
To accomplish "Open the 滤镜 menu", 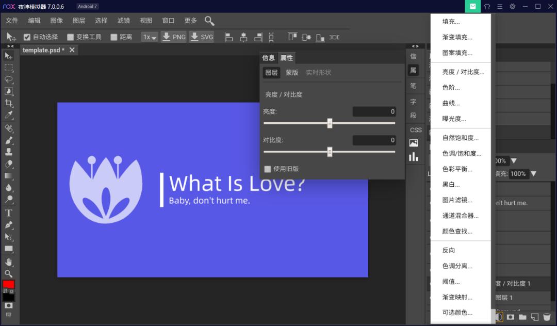I will pyautogui.click(x=123, y=21).
